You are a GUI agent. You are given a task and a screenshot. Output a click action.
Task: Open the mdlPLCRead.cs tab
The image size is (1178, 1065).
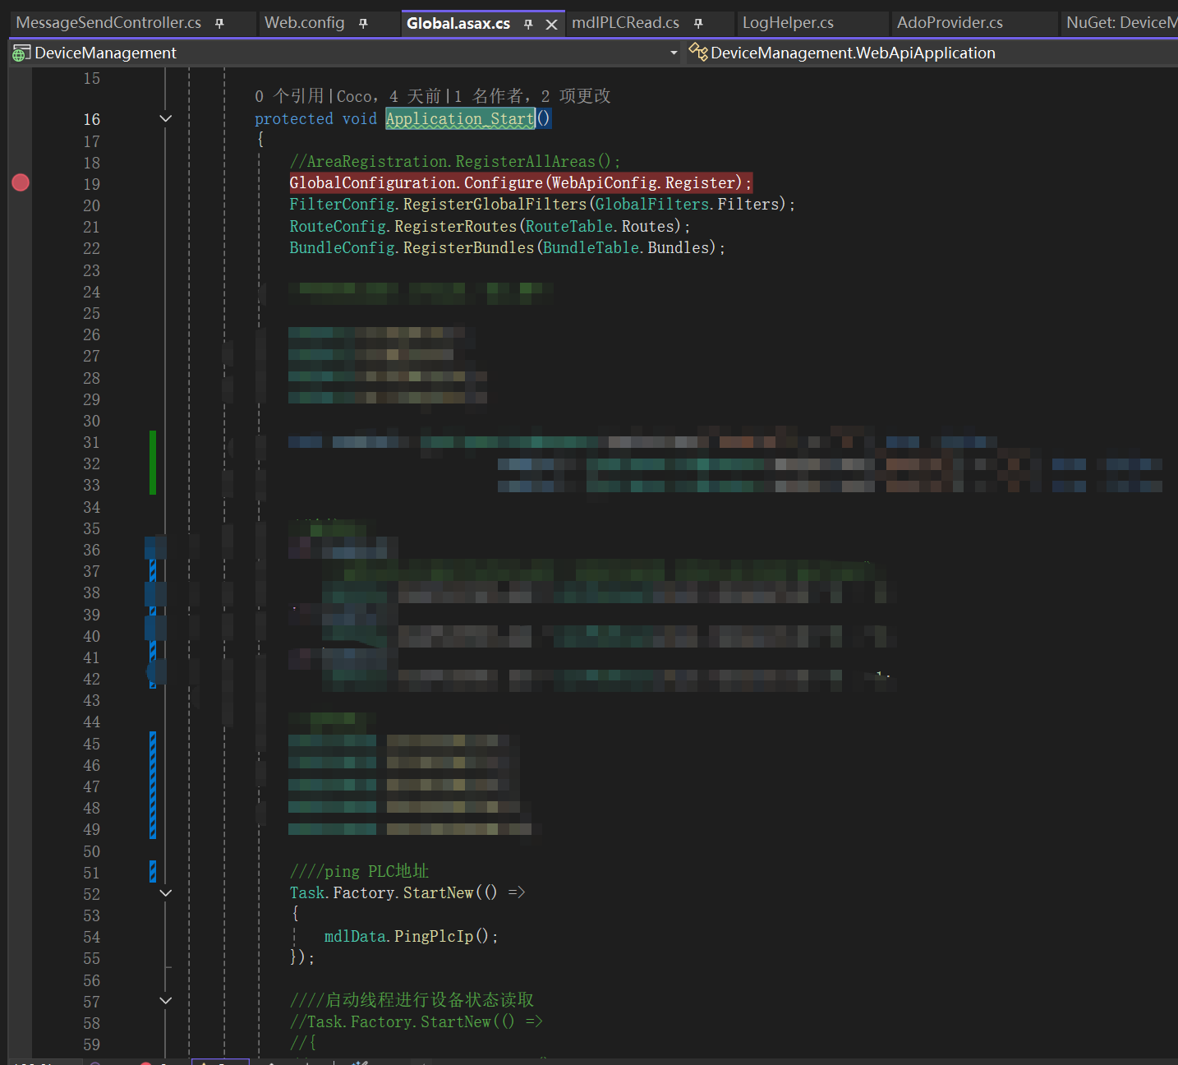click(625, 23)
